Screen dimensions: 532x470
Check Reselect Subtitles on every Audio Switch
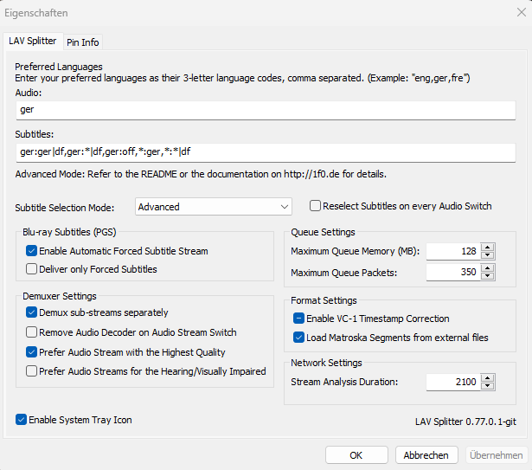316,206
